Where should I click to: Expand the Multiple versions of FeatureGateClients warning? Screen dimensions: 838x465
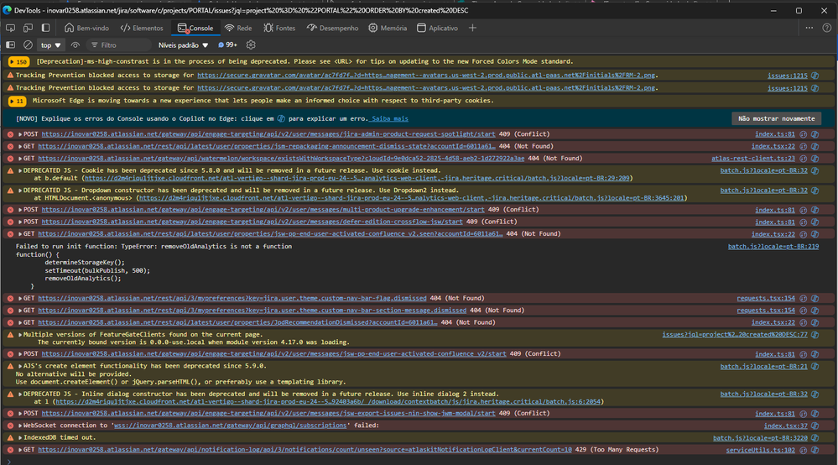tap(20, 335)
